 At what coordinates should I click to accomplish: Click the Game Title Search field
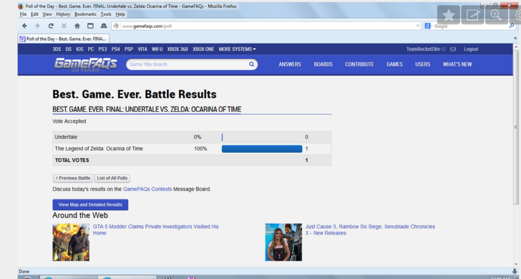187,64
